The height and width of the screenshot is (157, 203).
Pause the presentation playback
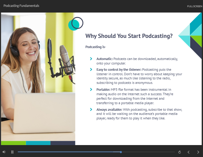pos(12,152)
